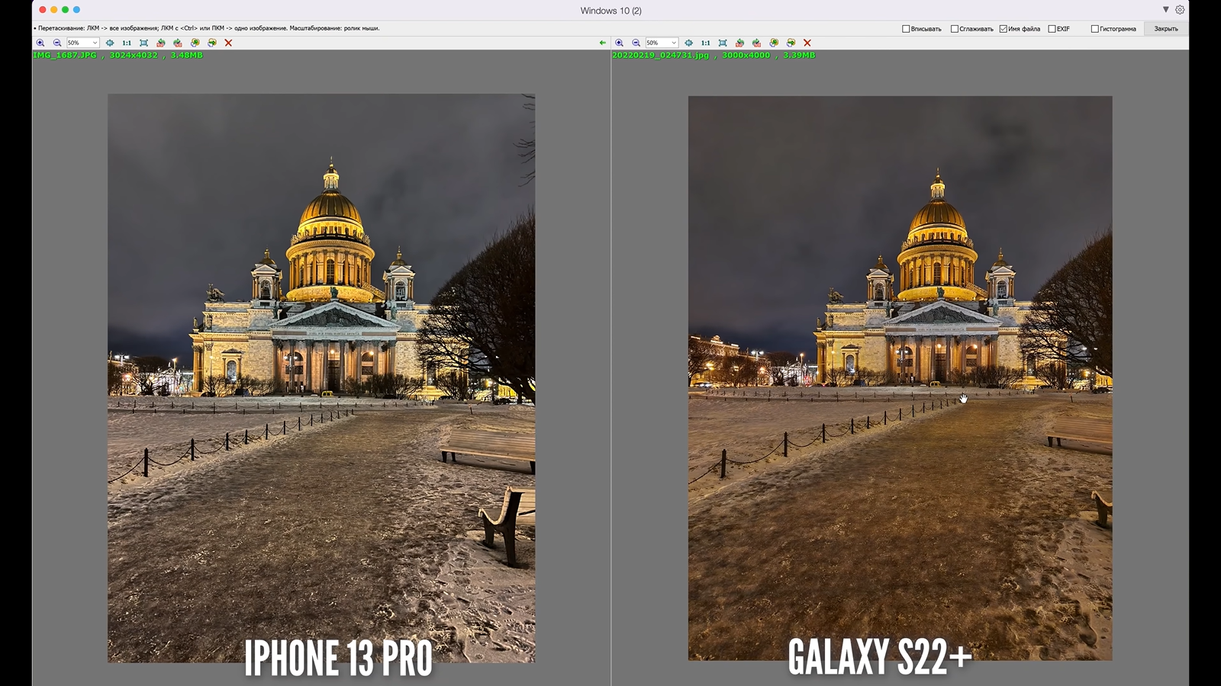Load previous image in left panel
The image size is (1221, 686).
195,43
